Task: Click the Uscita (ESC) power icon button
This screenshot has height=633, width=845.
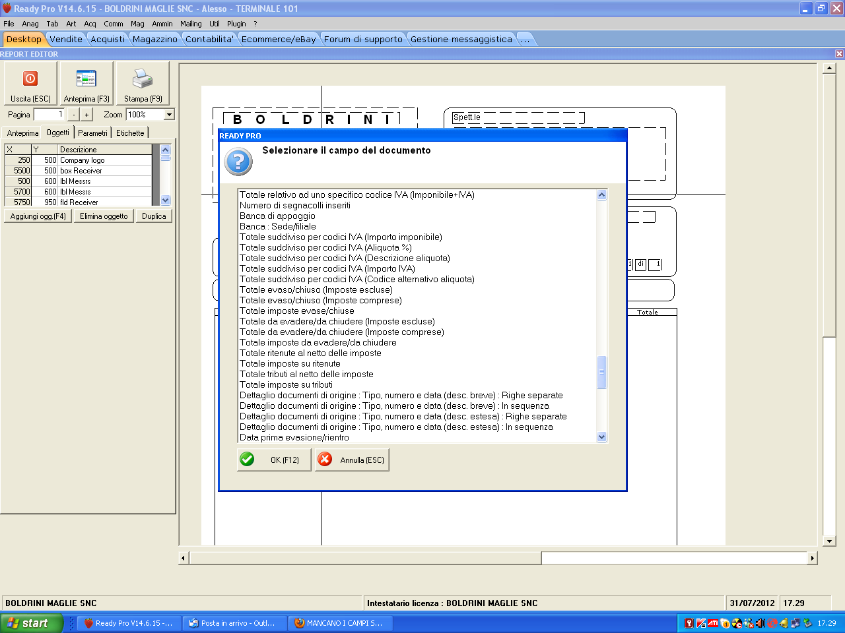Action: 30,82
